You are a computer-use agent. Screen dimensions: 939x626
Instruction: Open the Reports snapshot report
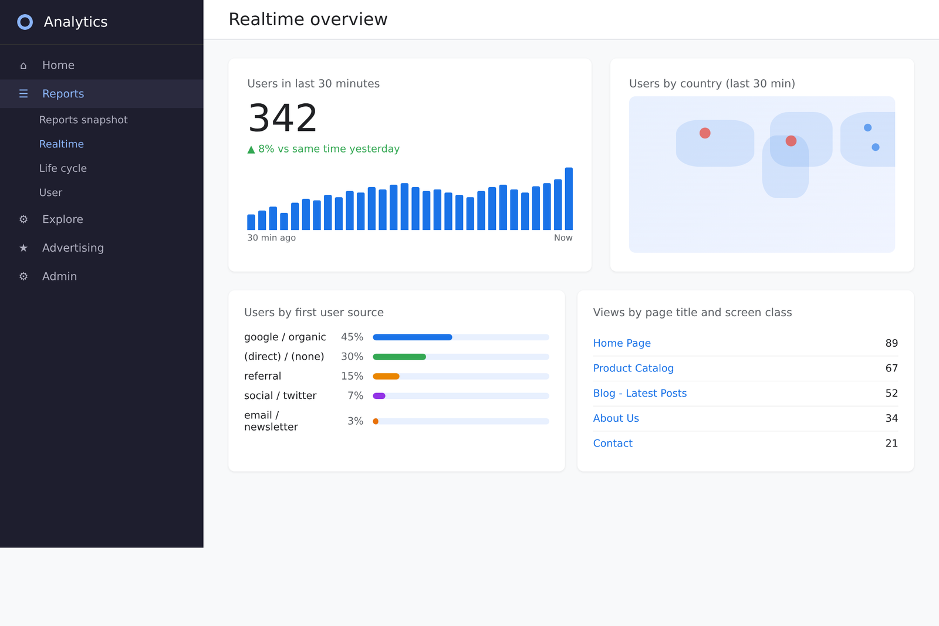83,120
